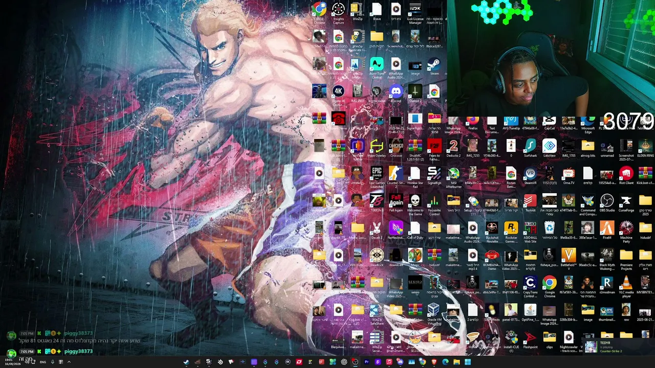
Task: Open the Fears to Fathom shortcut
Action: click(434, 151)
